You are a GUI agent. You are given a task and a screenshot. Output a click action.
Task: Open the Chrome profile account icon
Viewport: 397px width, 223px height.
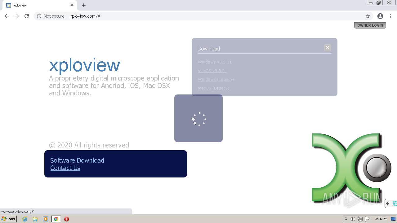pos(380,16)
